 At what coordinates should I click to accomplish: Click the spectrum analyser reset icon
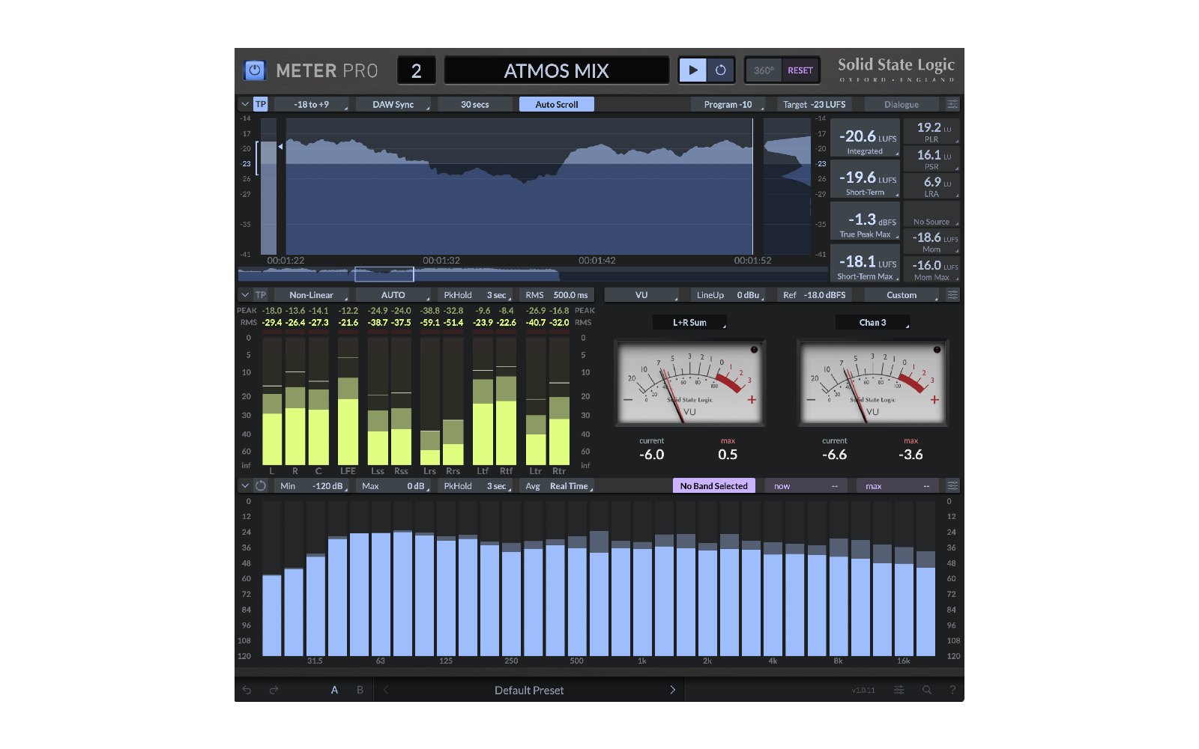coord(260,486)
